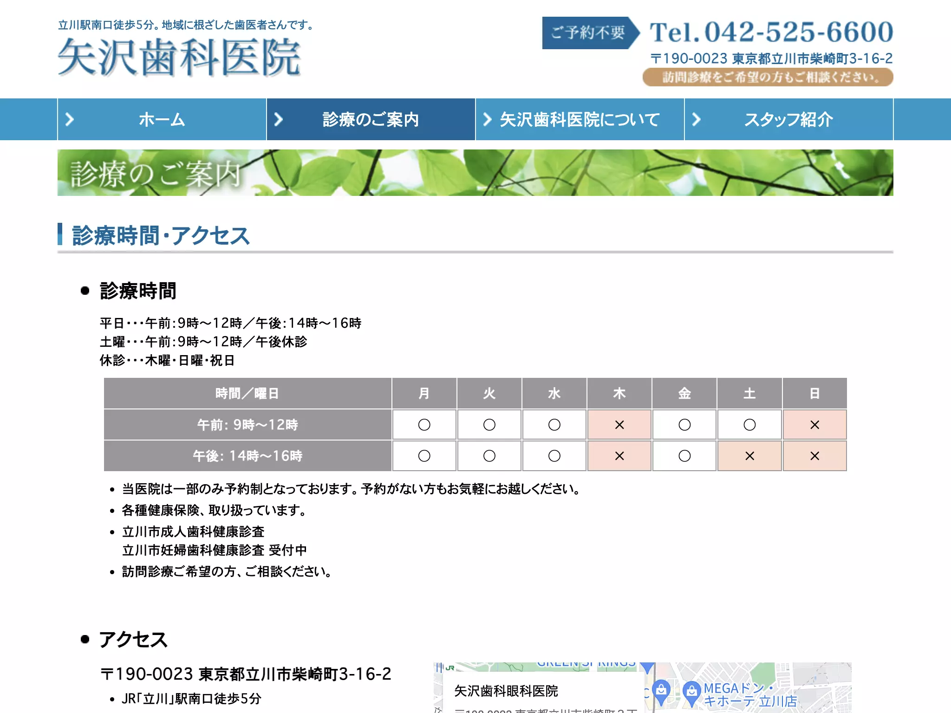The height and width of the screenshot is (713, 951).
Task: Click the 〒190-0023 address under アクセス
Action: [246, 674]
